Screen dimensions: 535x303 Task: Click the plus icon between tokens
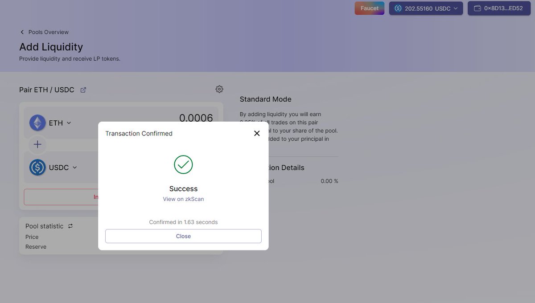(x=37, y=144)
